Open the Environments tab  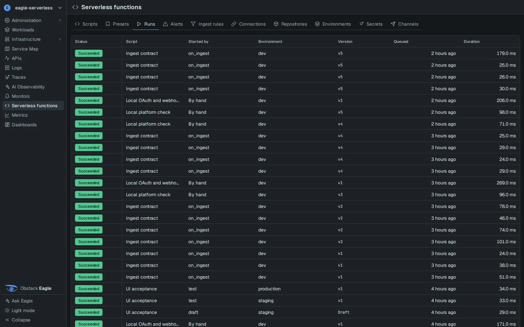click(x=333, y=24)
